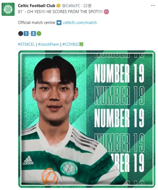The width and height of the screenshot is (158, 190).
Task: Click the green circle emoji in the score
Action: [39, 34]
